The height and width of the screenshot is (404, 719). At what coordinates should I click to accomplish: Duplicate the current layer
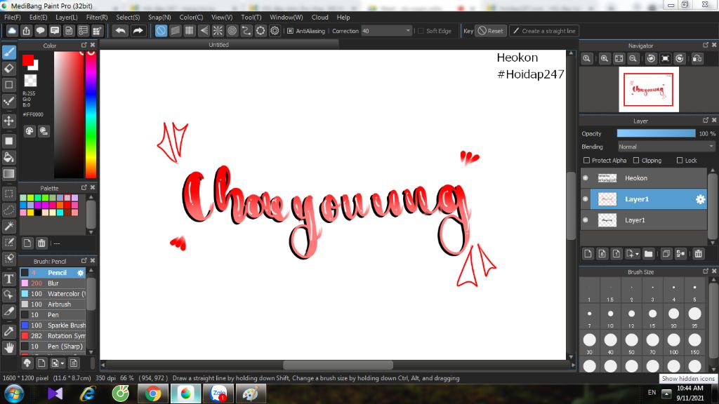coord(666,254)
